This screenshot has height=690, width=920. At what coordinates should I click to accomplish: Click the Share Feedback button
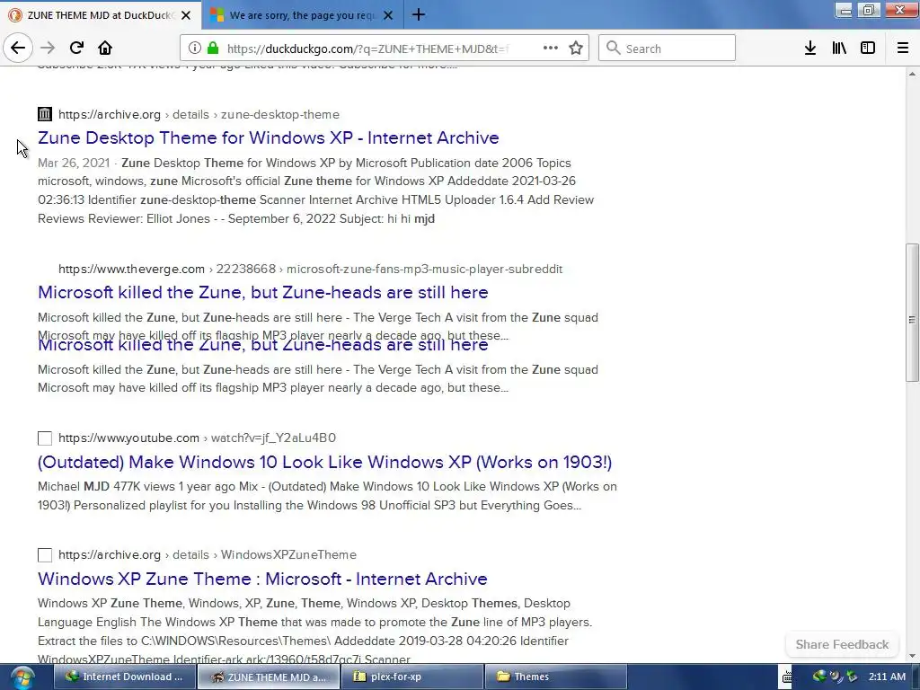tap(842, 644)
